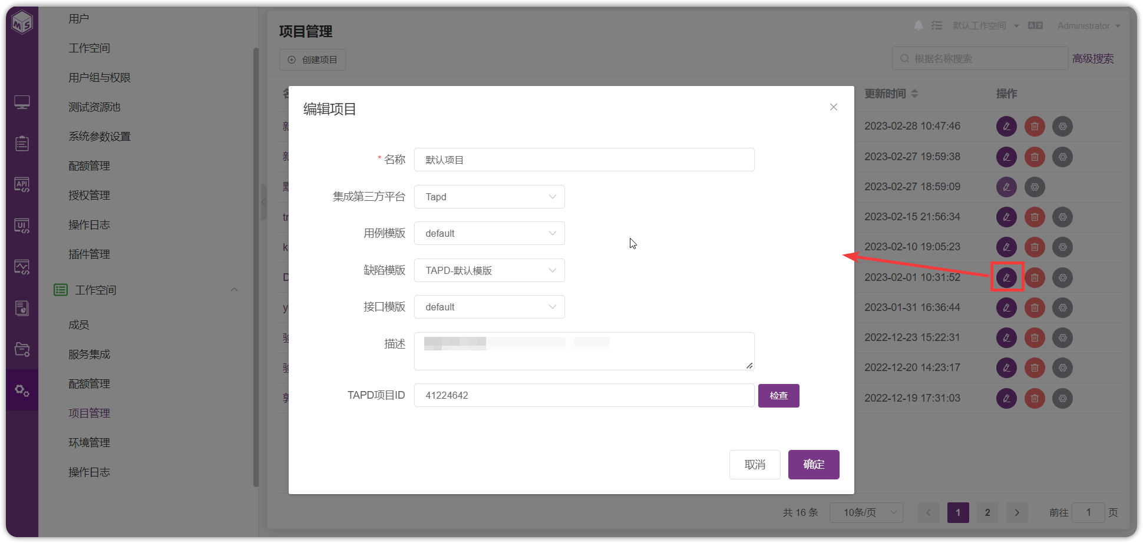Open the 集成第三方平台 Tapd dropdown
The image size is (1143, 543).
tap(490, 197)
